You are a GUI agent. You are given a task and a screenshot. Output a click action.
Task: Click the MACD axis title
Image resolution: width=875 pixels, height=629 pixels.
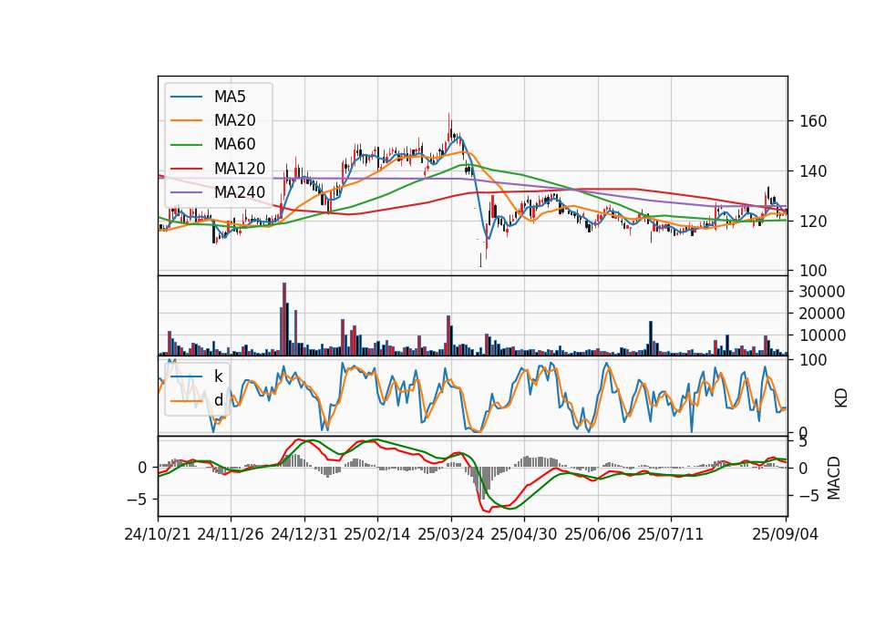pyautogui.click(x=834, y=478)
